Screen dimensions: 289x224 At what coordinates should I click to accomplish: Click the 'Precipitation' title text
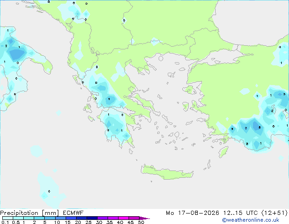click(x=19, y=213)
